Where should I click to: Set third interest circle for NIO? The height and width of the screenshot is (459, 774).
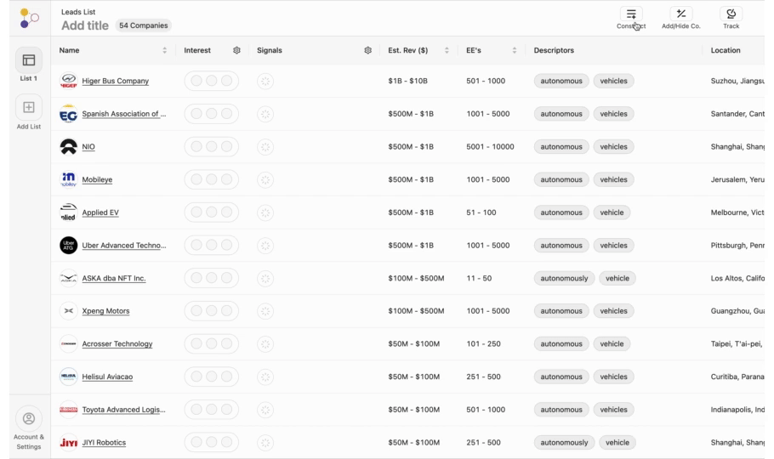(x=226, y=146)
